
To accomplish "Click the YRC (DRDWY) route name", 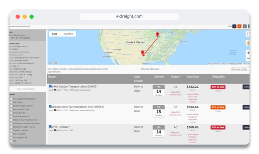I will 61,127.
